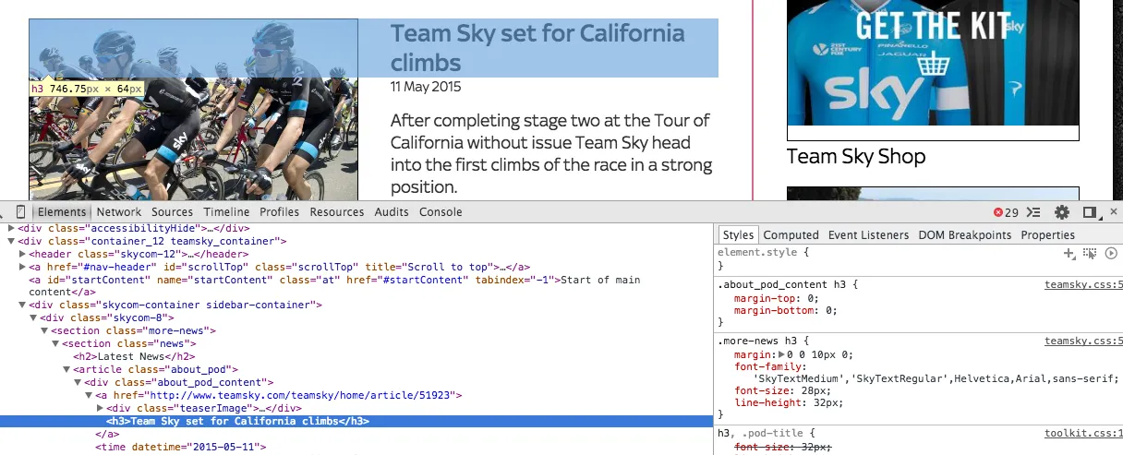Add new style rule plus icon
Viewport: 1123px width, 455px height.
[x=1069, y=252]
